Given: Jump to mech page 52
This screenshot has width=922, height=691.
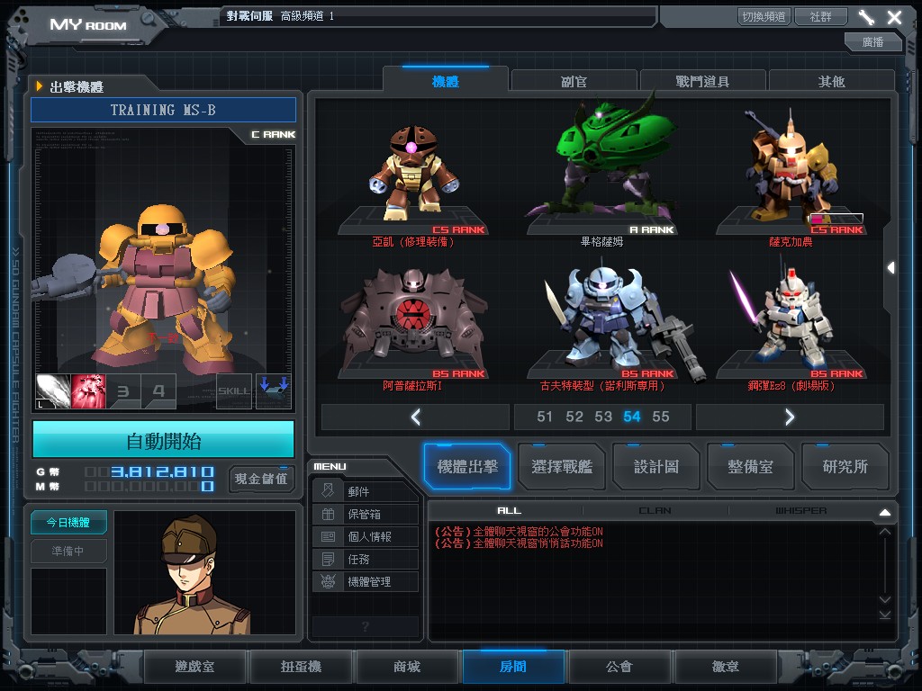Looking at the screenshot, I should [574, 417].
